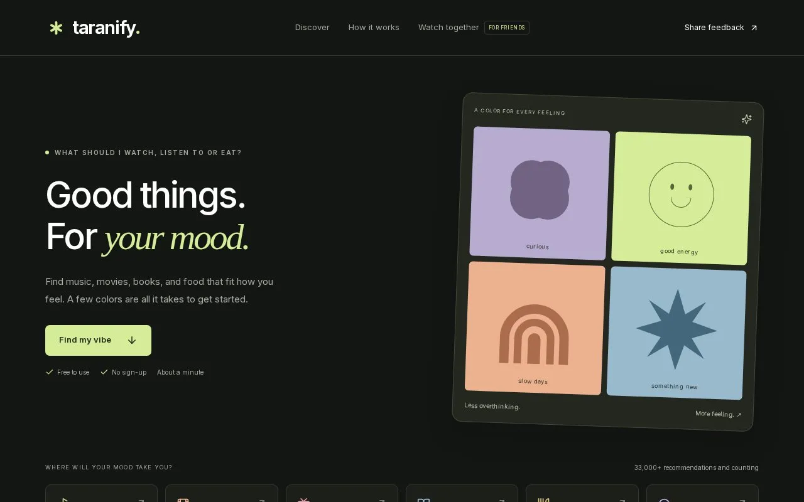Click the 'About a minute' text

[x=180, y=372]
